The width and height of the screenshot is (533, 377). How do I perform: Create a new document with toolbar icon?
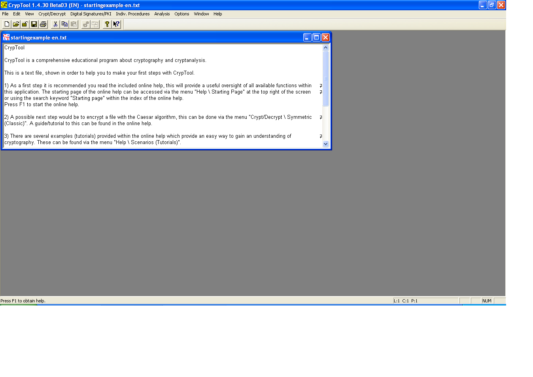pyautogui.click(x=7, y=24)
